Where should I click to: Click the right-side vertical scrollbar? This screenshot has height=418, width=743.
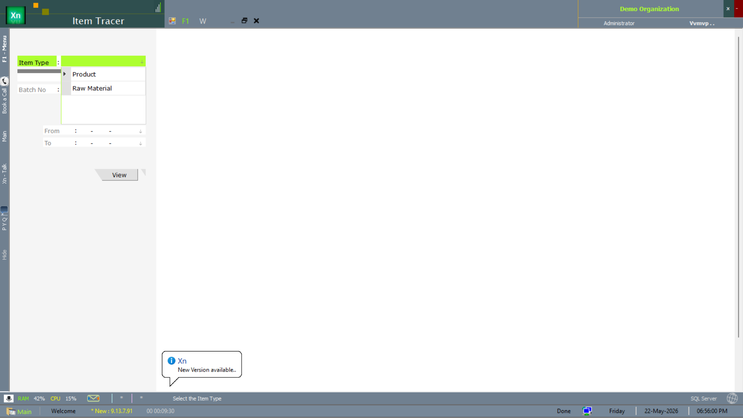(x=738, y=188)
